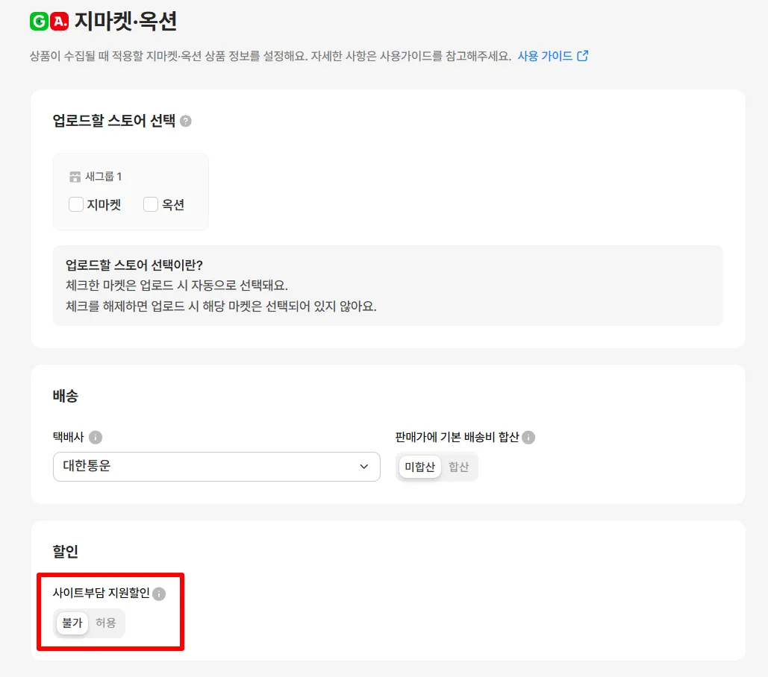Open the 사용 가이드 link

545,56
